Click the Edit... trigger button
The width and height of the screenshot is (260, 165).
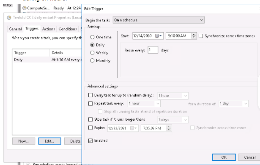49,141
